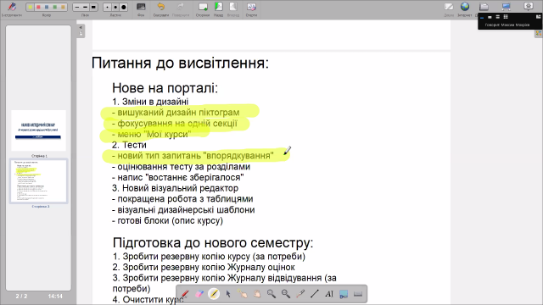Viewport: 543px width, 305px height.
Task: Open the Pages button in toolbar
Action: (203, 8)
